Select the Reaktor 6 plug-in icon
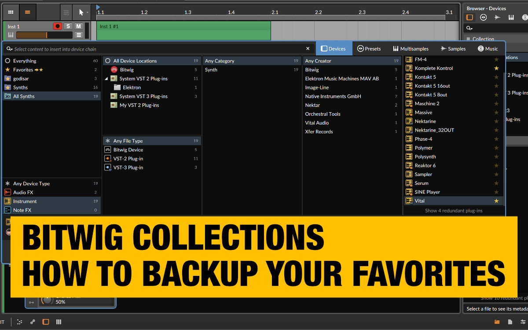This screenshot has height=330, width=528. point(409,165)
